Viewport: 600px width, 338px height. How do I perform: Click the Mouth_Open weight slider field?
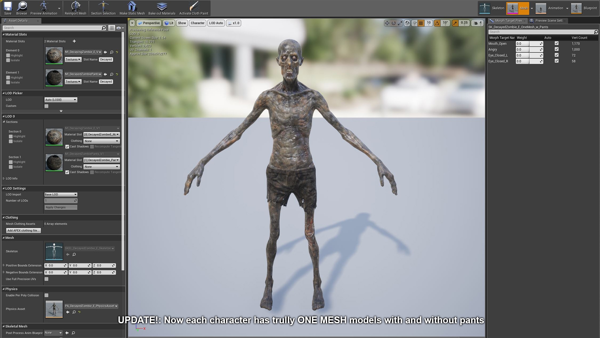529,44
